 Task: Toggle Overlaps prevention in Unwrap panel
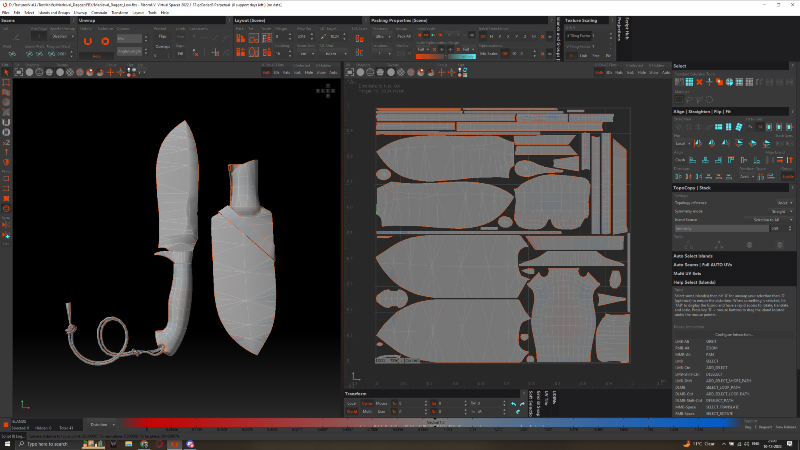point(162,46)
